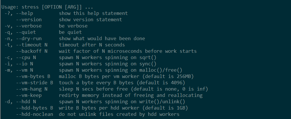The width and height of the screenshot is (291, 119).
Task: Click the --timeout N option
Action: pos(32,45)
